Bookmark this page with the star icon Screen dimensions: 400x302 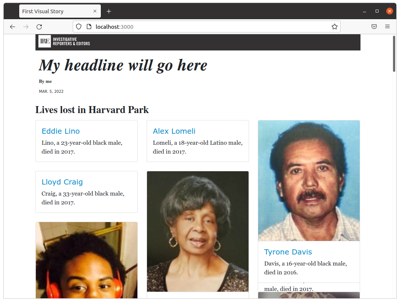tap(334, 27)
